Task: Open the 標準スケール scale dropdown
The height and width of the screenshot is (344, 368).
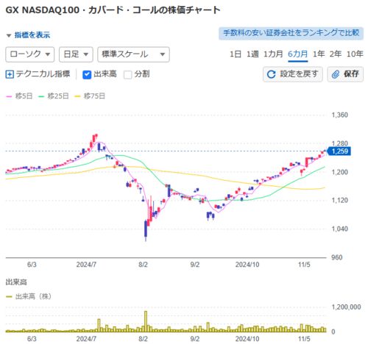Action: tap(133, 54)
